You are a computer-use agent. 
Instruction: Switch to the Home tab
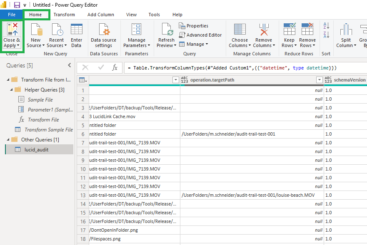click(x=35, y=15)
